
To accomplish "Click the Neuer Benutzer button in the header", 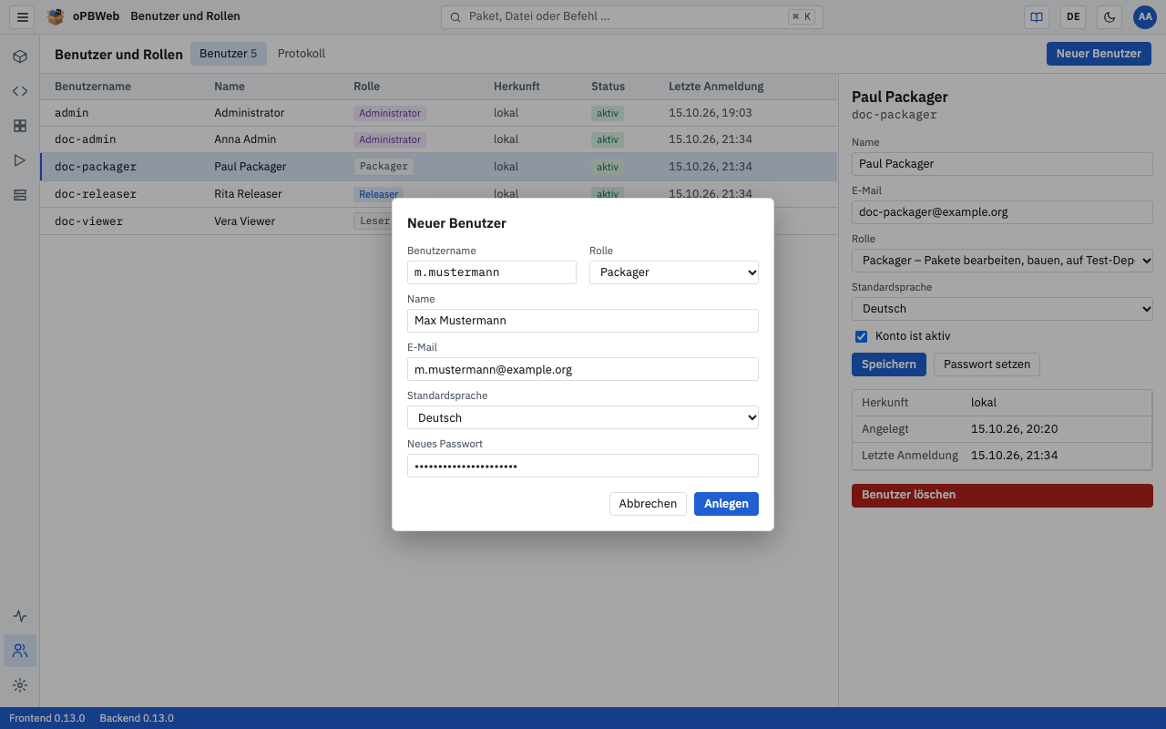I will pyautogui.click(x=1099, y=54).
